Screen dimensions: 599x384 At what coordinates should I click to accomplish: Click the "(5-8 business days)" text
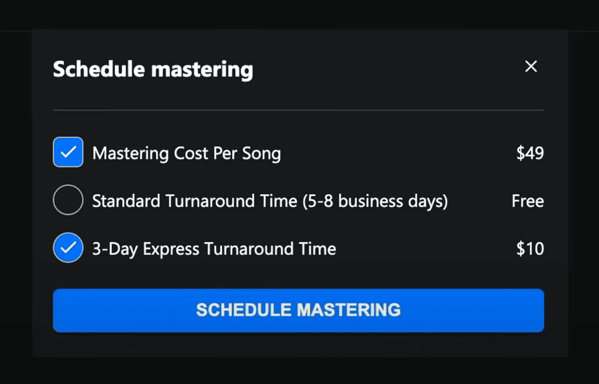375,201
